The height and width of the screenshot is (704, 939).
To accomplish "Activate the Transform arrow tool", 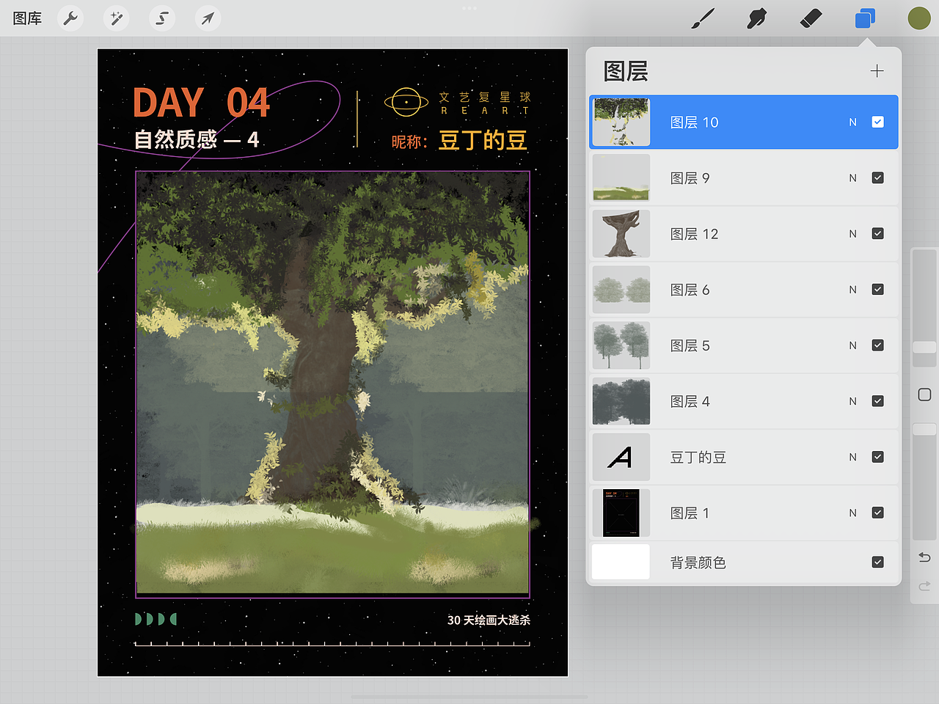I will 208,18.
